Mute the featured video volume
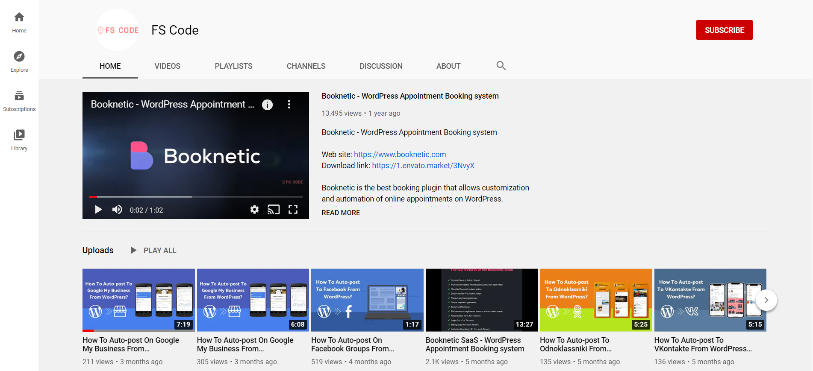813x371 pixels. coord(117,210)
